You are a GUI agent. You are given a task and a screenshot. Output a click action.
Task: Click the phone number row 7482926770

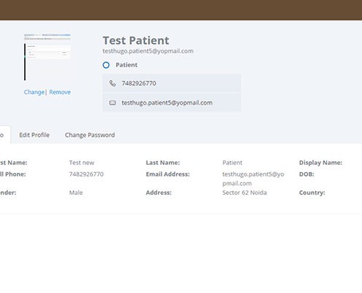172,84
